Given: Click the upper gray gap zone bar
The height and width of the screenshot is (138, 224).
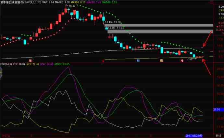Looking at the screenshot, I should coord(159,25).
